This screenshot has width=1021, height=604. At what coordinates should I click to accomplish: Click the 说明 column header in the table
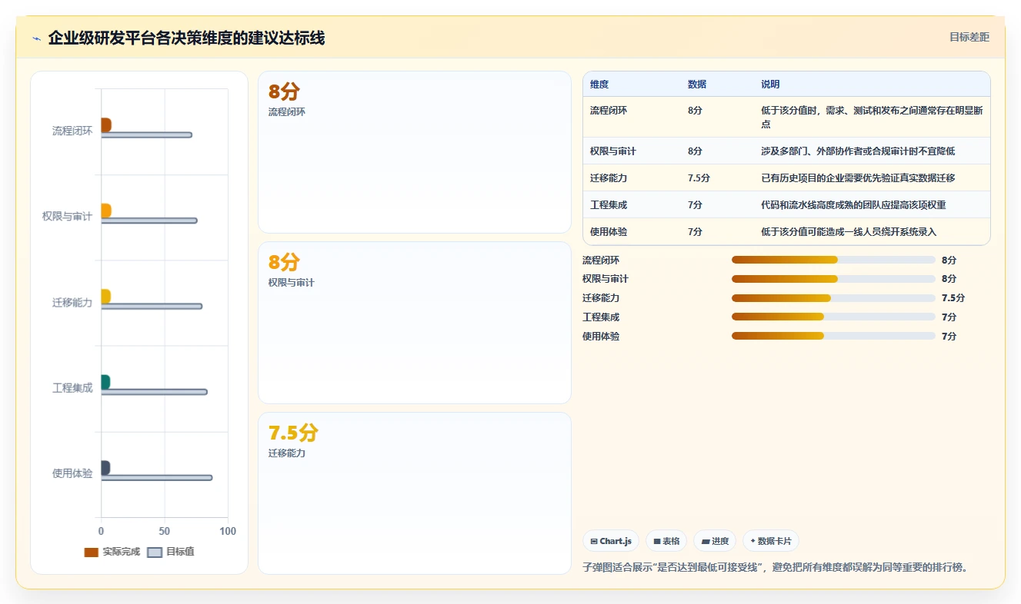coord(770,85)
